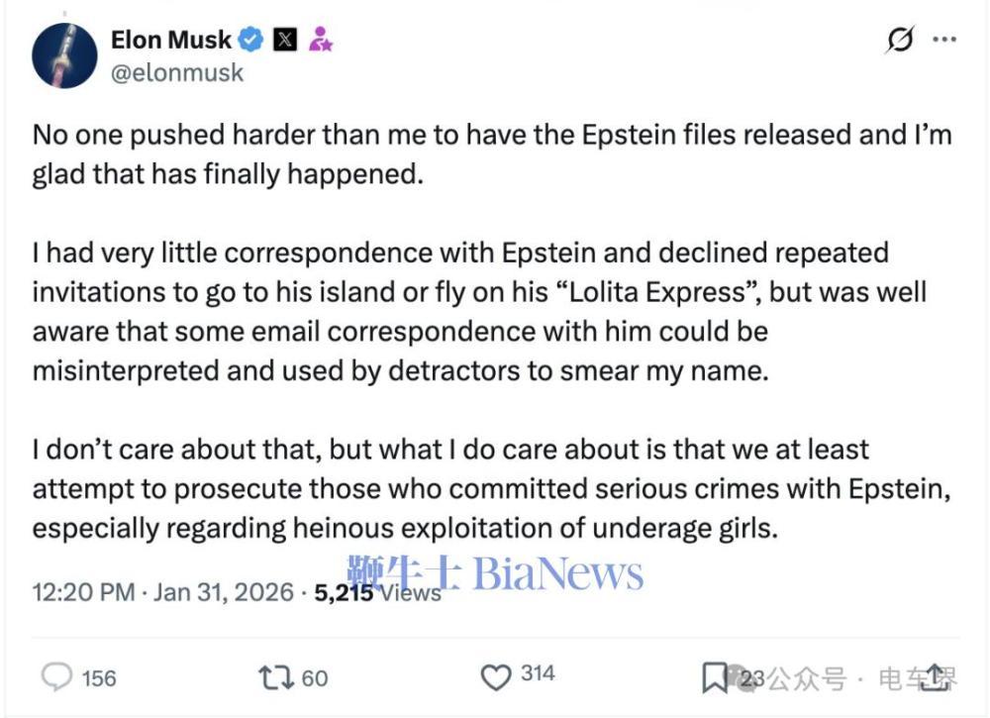Open the repost arrows menu
Viewport: 990px width, 718px height.
pos(274,677)
